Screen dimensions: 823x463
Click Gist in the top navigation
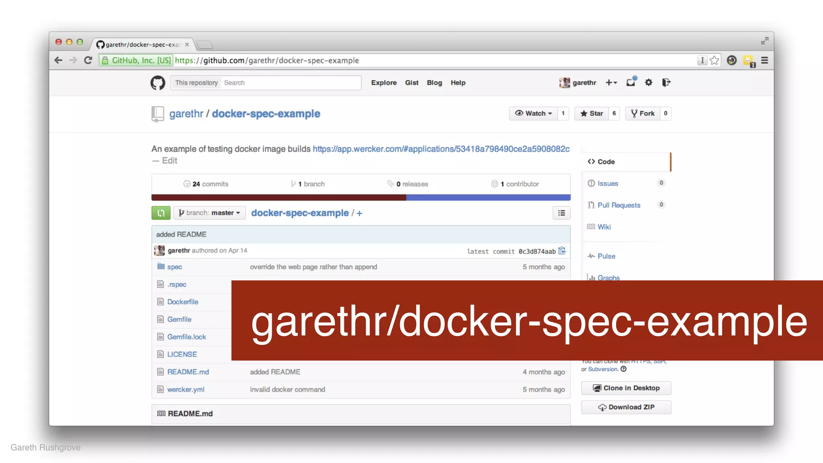[411, 82]
